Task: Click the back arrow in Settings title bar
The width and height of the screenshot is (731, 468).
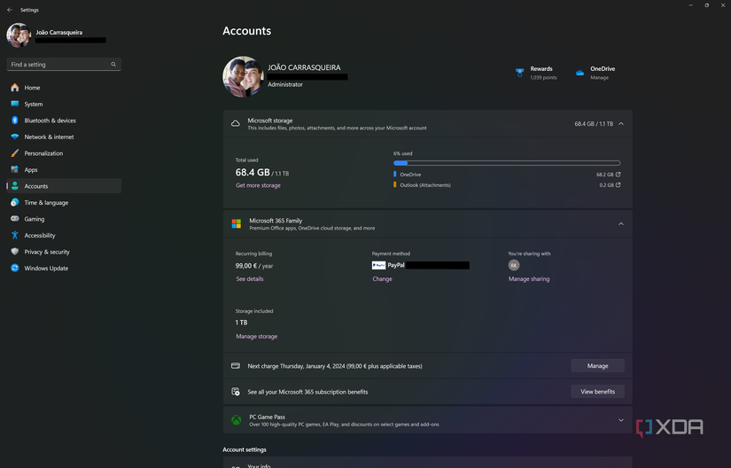Action: (10, 10)
